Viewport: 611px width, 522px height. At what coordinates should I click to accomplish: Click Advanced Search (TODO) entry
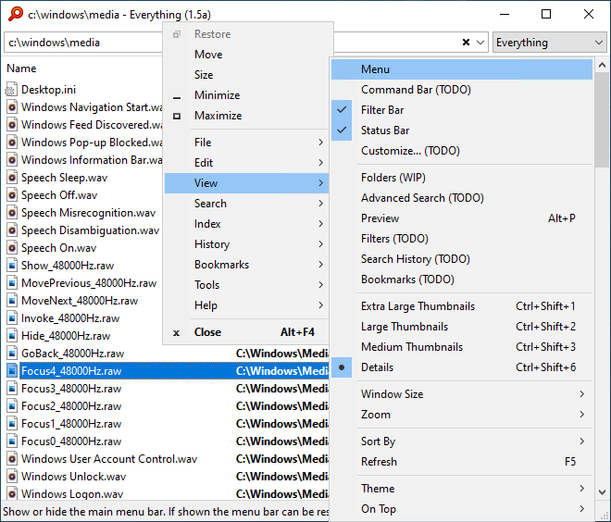[462, 198]
